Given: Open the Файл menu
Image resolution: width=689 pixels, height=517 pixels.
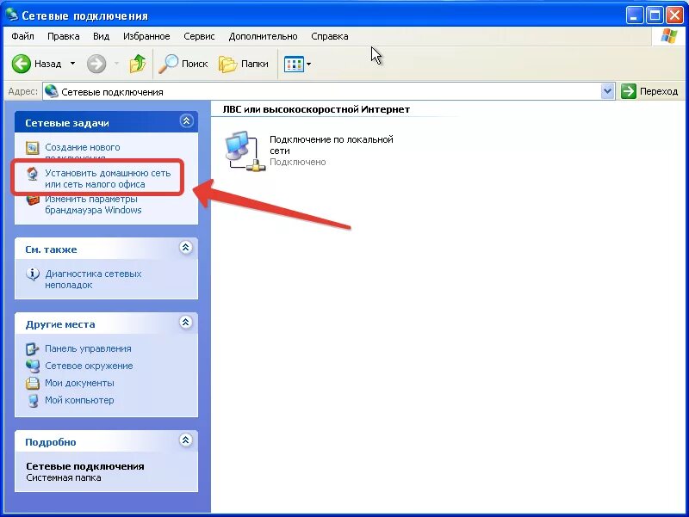Looking at the screenshot, I should tap(23, 36).
